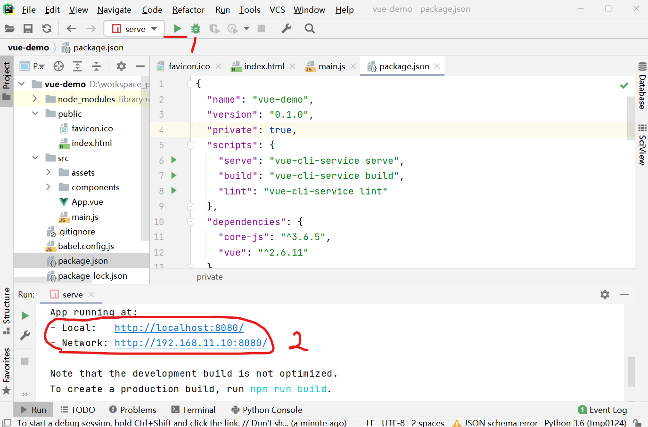Click the Collapse All icon in Project panel
The image size is (648, 427).
(x=96, y=66)
